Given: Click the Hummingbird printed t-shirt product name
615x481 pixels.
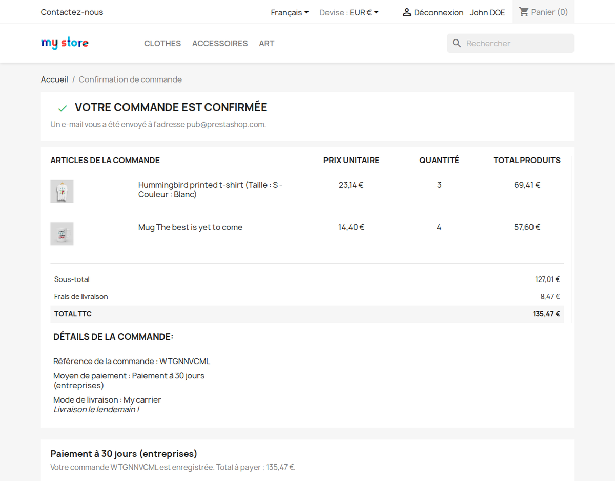Looking at the screenshot, I should (211, 190).
